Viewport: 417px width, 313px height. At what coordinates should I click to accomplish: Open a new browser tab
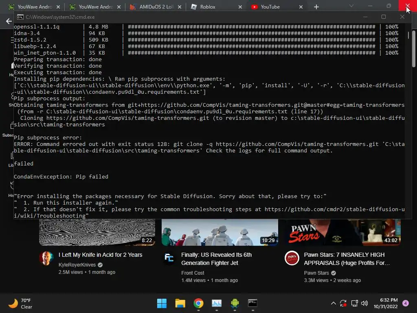tap(316, 7)
